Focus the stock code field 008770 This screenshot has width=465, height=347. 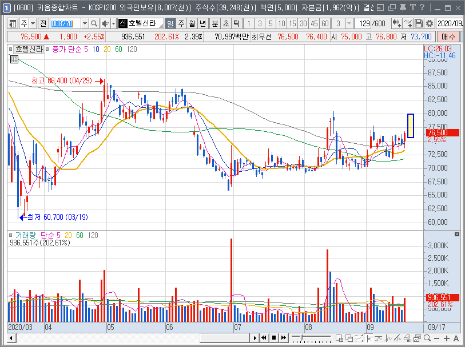pyautogui.click(x=65, y=23)
